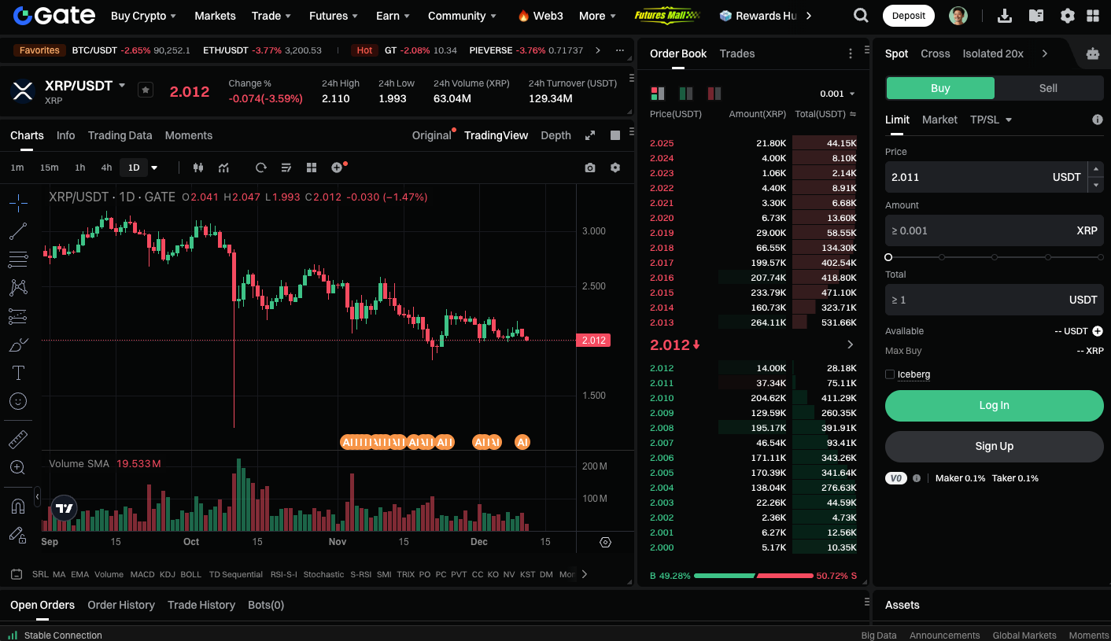The width and height of the screenshot is (1111, 641).
Task: Open the Order History tab
Action: [x=121, y=605]
